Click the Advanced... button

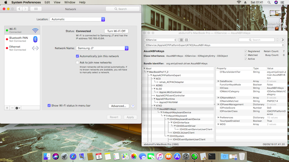click(x=119, y=106)
